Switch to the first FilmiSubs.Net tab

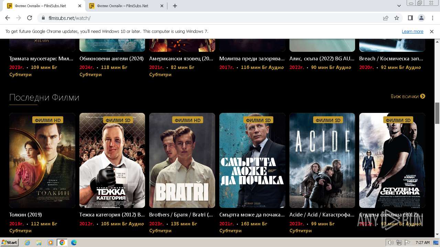44,6
